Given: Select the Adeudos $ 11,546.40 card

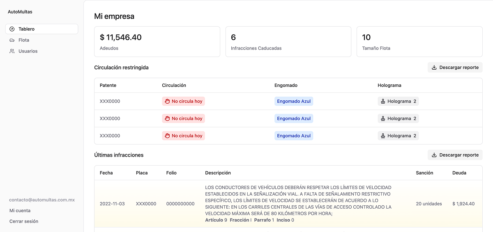Looking at the screenshot, I should point(157,42).
